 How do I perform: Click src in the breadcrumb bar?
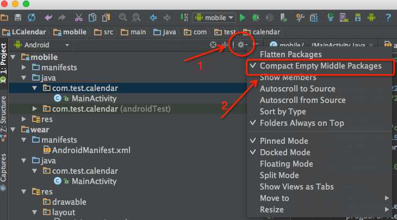103,32
